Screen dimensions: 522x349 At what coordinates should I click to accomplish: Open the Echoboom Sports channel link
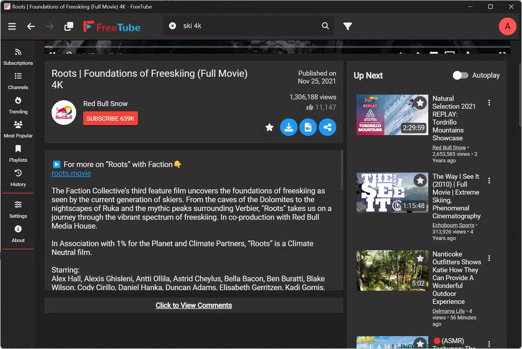point(453,225)
